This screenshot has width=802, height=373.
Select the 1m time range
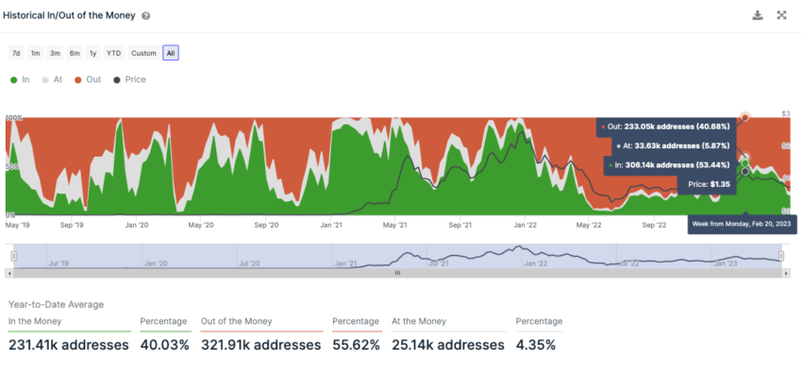[35, 53]
